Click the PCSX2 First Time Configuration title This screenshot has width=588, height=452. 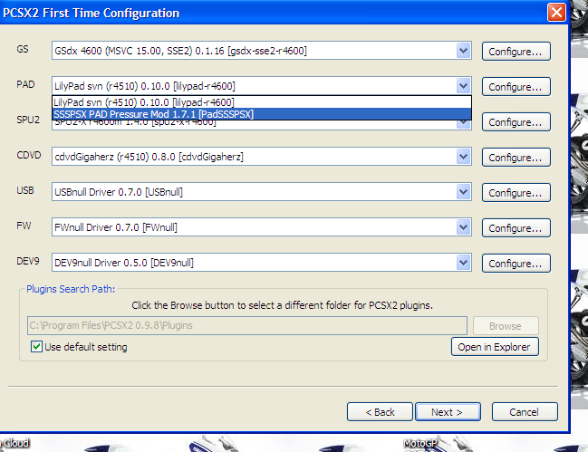(x=92, y=13)
